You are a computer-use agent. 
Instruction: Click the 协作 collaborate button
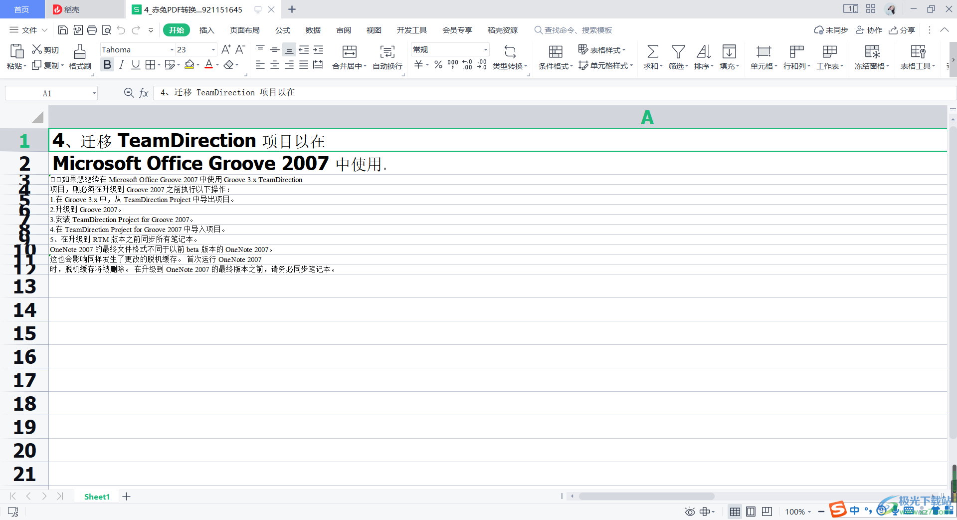pos(869,30)
